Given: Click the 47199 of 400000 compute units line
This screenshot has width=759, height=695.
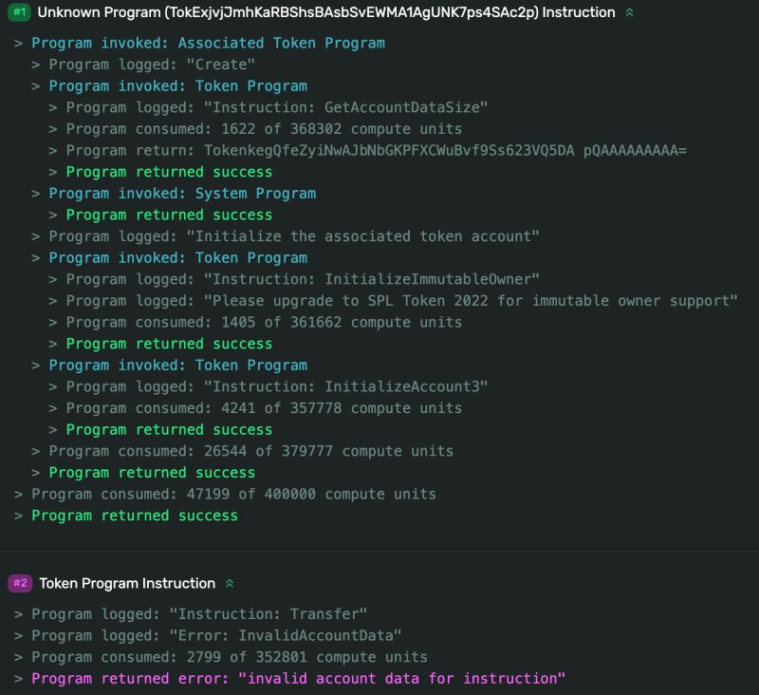Looking at the screenshot, I should (233, 494).
